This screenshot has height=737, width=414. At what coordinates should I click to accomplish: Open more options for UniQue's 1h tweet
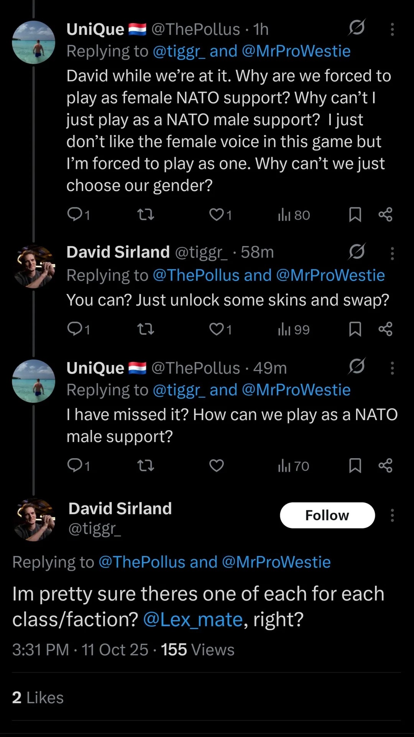point(392,29)
